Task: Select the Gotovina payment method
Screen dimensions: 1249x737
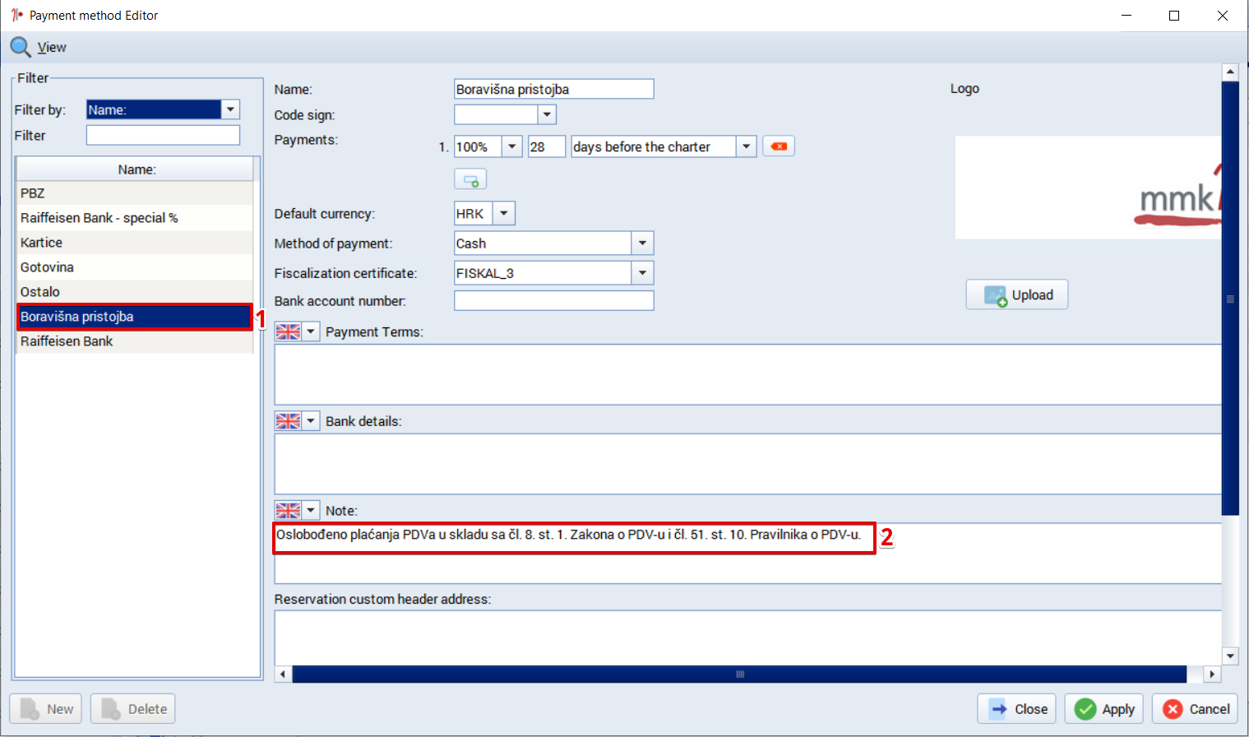Action: click(134, 267)
